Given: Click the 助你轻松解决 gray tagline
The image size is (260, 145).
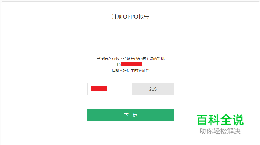Looking at the screenshot, I should [220, 131].
